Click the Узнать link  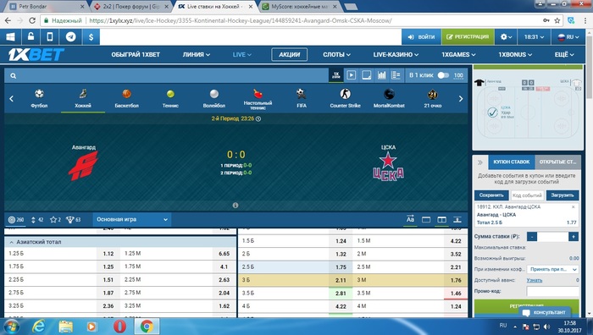click(534, 280)
